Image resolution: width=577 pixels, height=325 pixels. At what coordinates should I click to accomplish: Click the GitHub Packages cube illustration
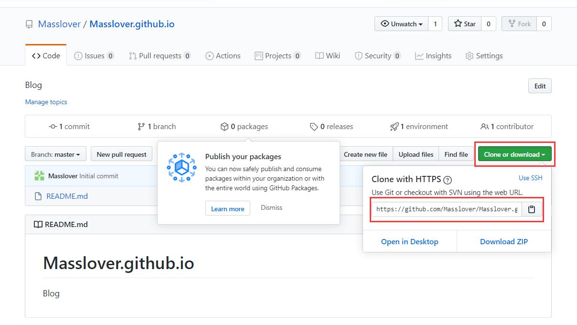point(182,167)
